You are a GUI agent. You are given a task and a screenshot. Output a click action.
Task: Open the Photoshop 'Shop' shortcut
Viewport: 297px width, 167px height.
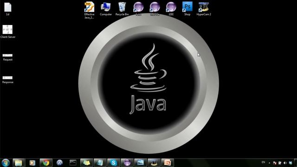tap(187, 9)
